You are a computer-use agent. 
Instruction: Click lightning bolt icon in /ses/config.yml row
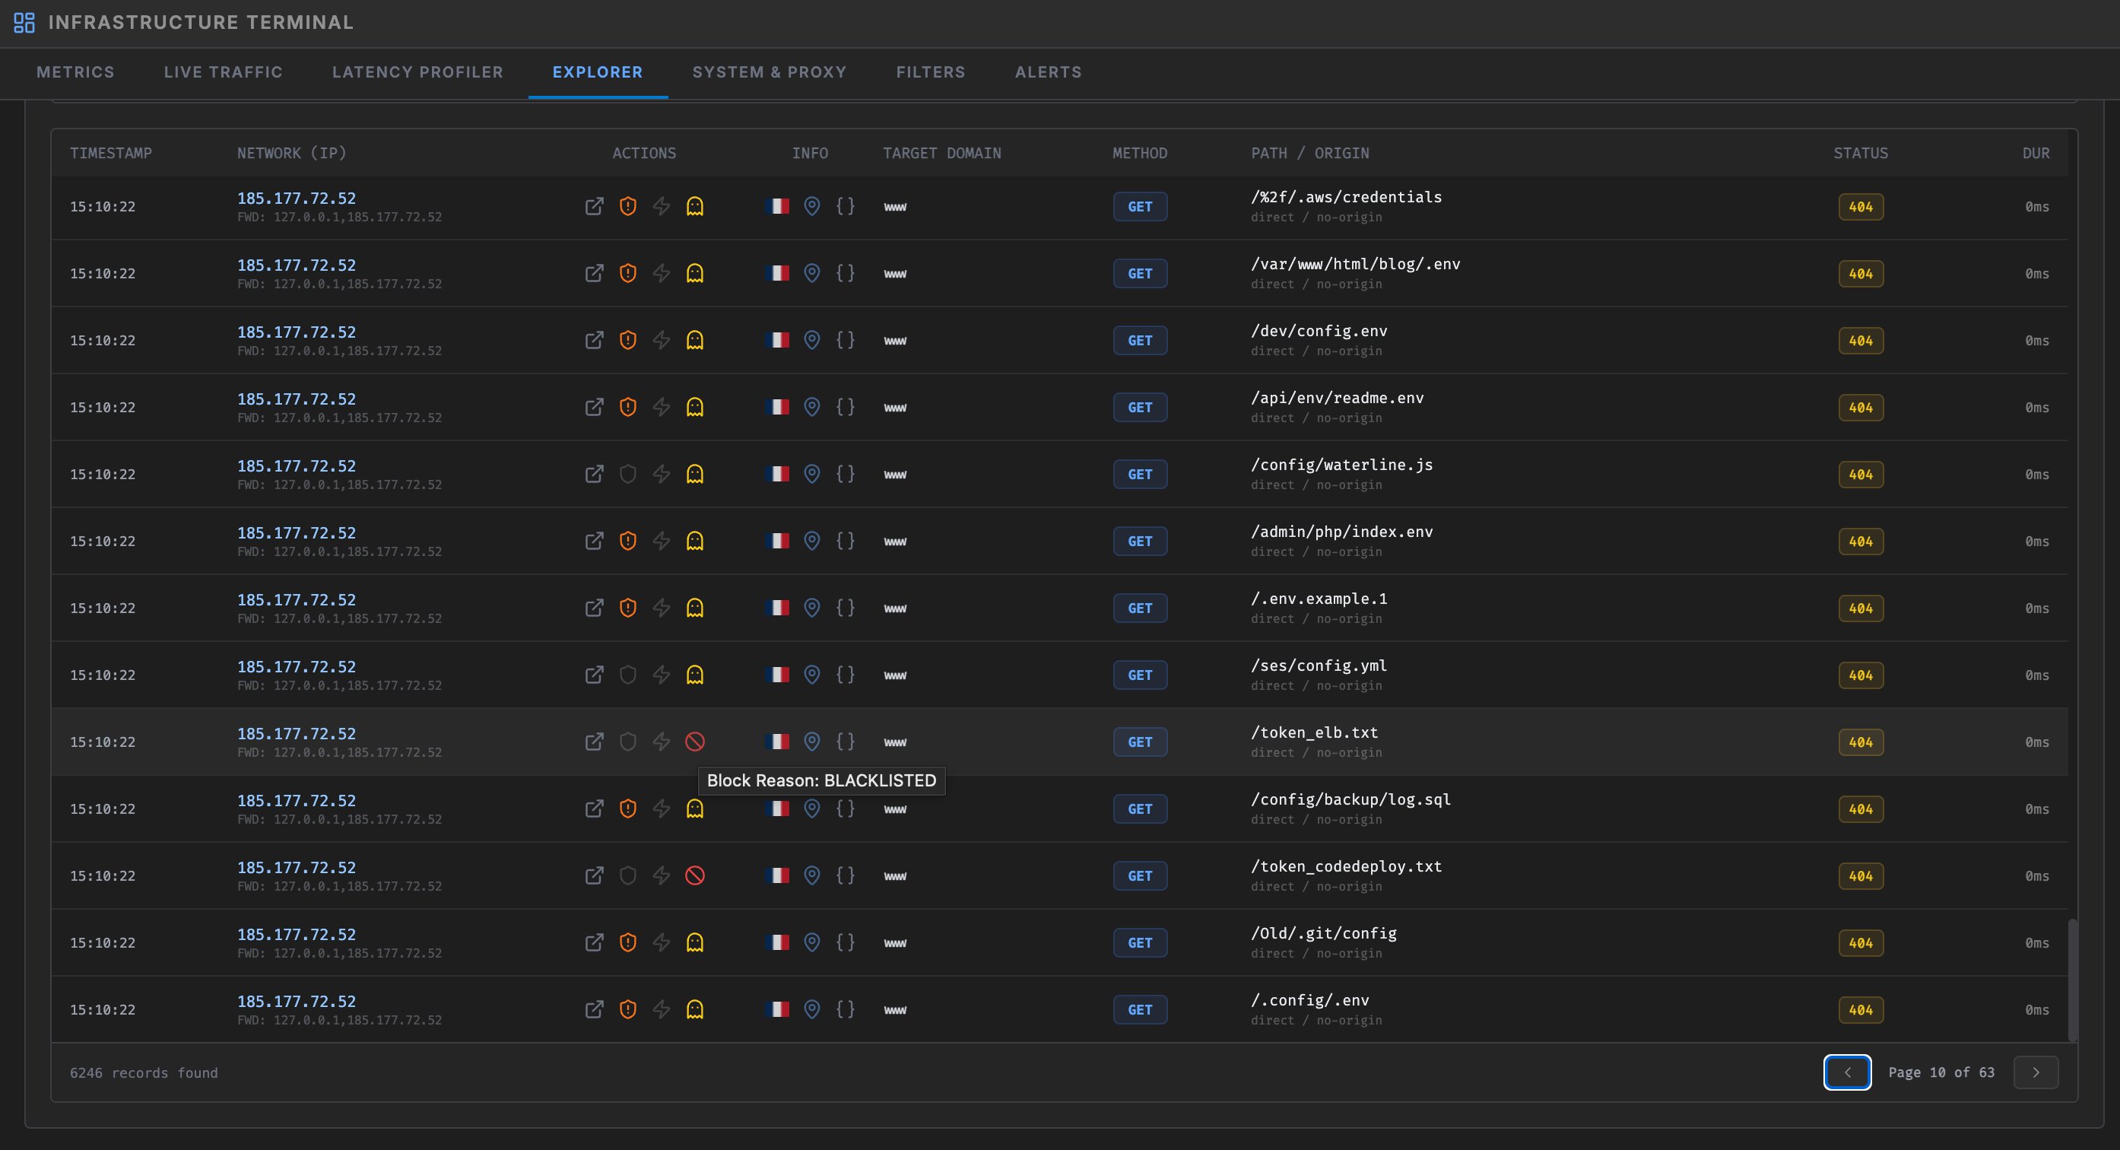662,675
